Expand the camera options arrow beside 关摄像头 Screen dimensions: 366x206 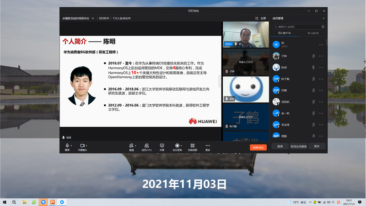88,145
